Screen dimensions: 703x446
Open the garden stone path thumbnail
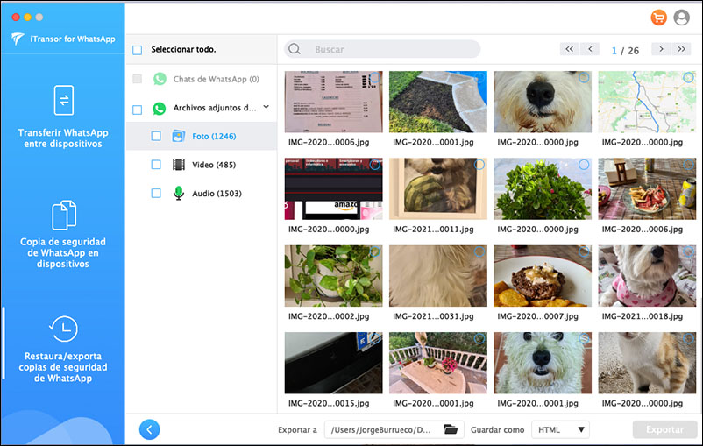pos(438,102)
